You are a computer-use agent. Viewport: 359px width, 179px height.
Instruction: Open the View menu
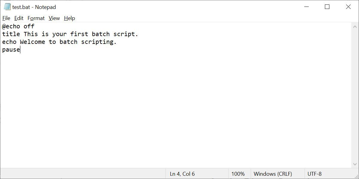click(54, 18)
